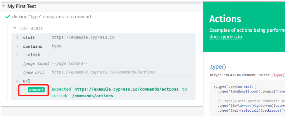The image size is (285, 116).
Task: Click the TEST BODY label
Action: coord(31,28)
